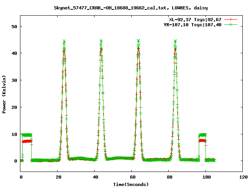This screenshot has width=251, height=188.
Task: Click the green YR legend line sample
Action: pos(231,24)
